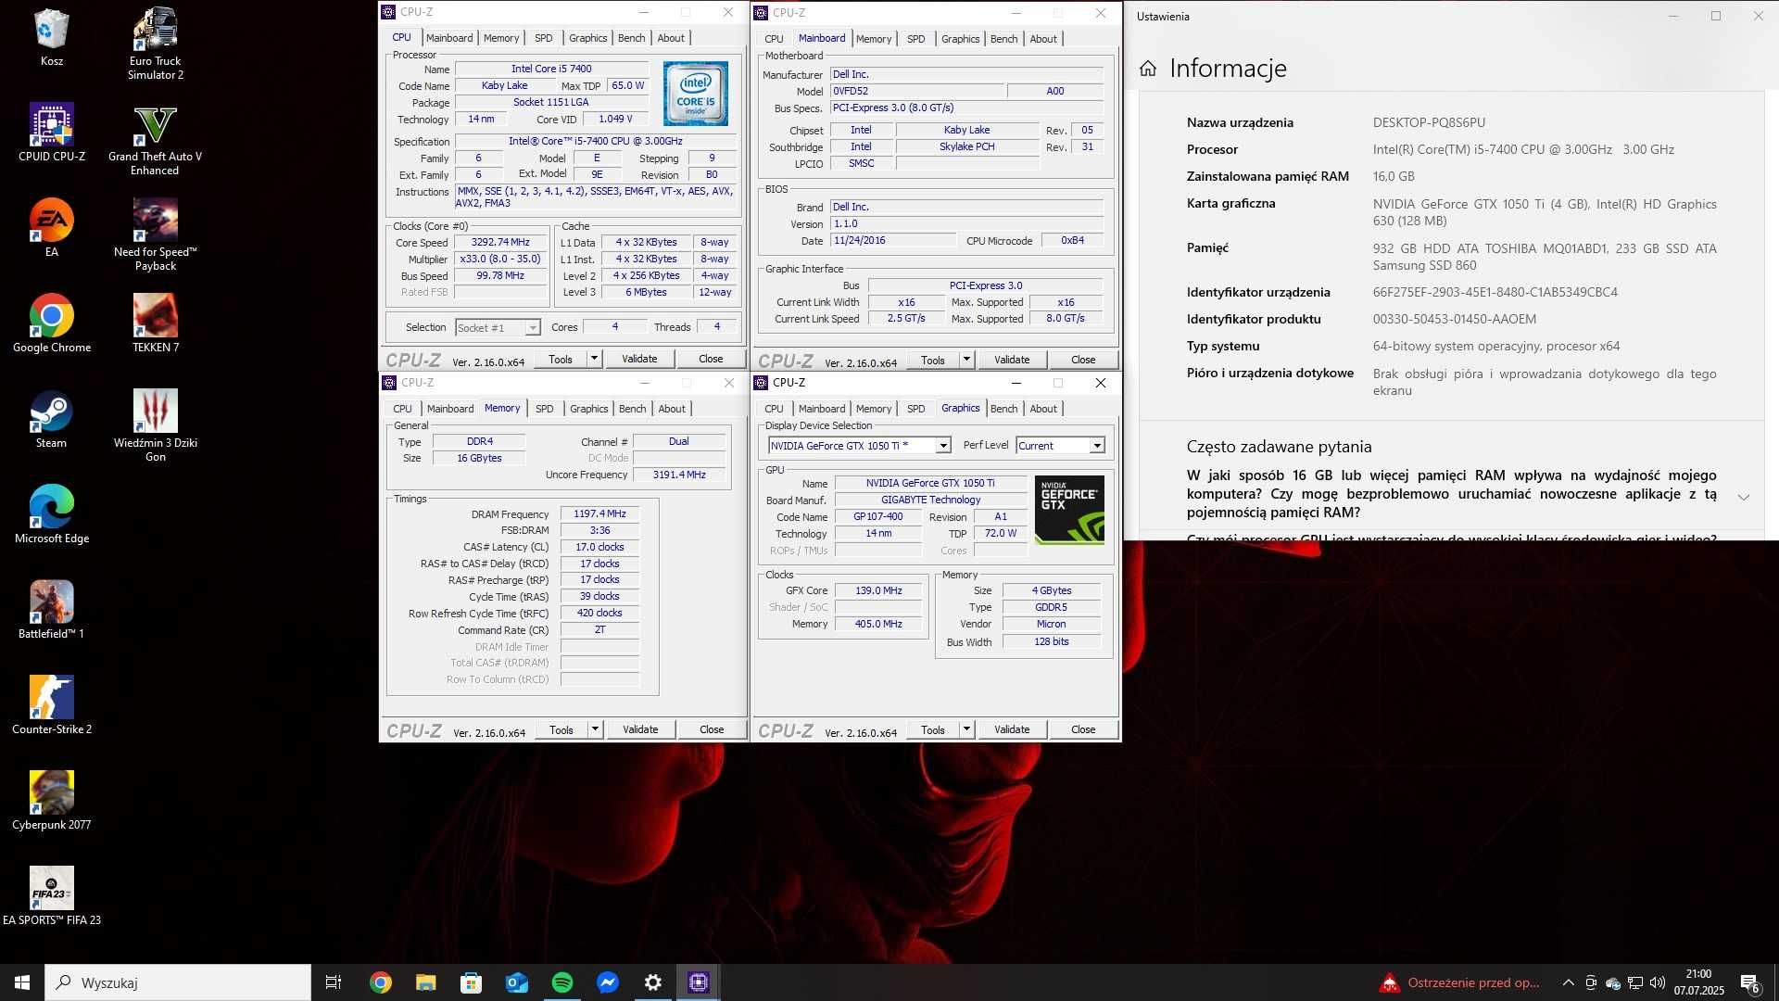The height and width of the screenshot is (1001, 1779).
Task: Open Counter-Strike 2 desktop icon
Action: click(52, 705)
